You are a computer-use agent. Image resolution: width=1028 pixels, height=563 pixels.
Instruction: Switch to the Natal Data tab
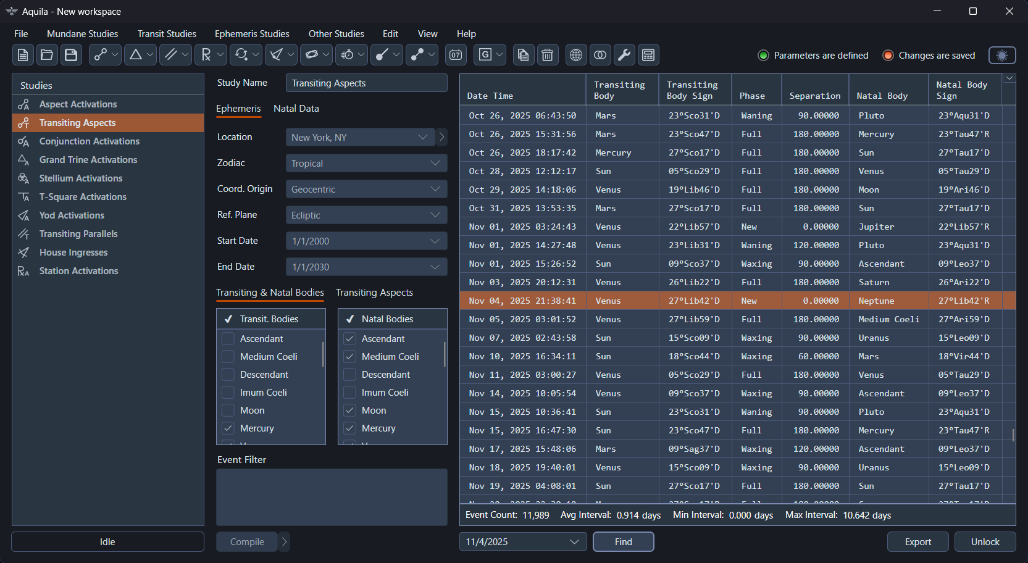click(296, 109)
